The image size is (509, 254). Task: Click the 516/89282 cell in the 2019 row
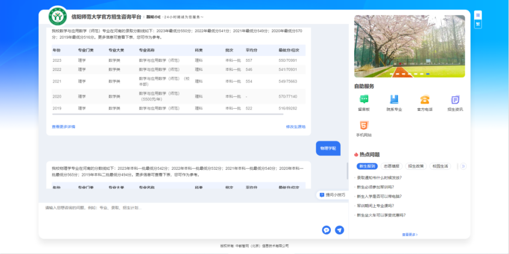coord(288,108)
